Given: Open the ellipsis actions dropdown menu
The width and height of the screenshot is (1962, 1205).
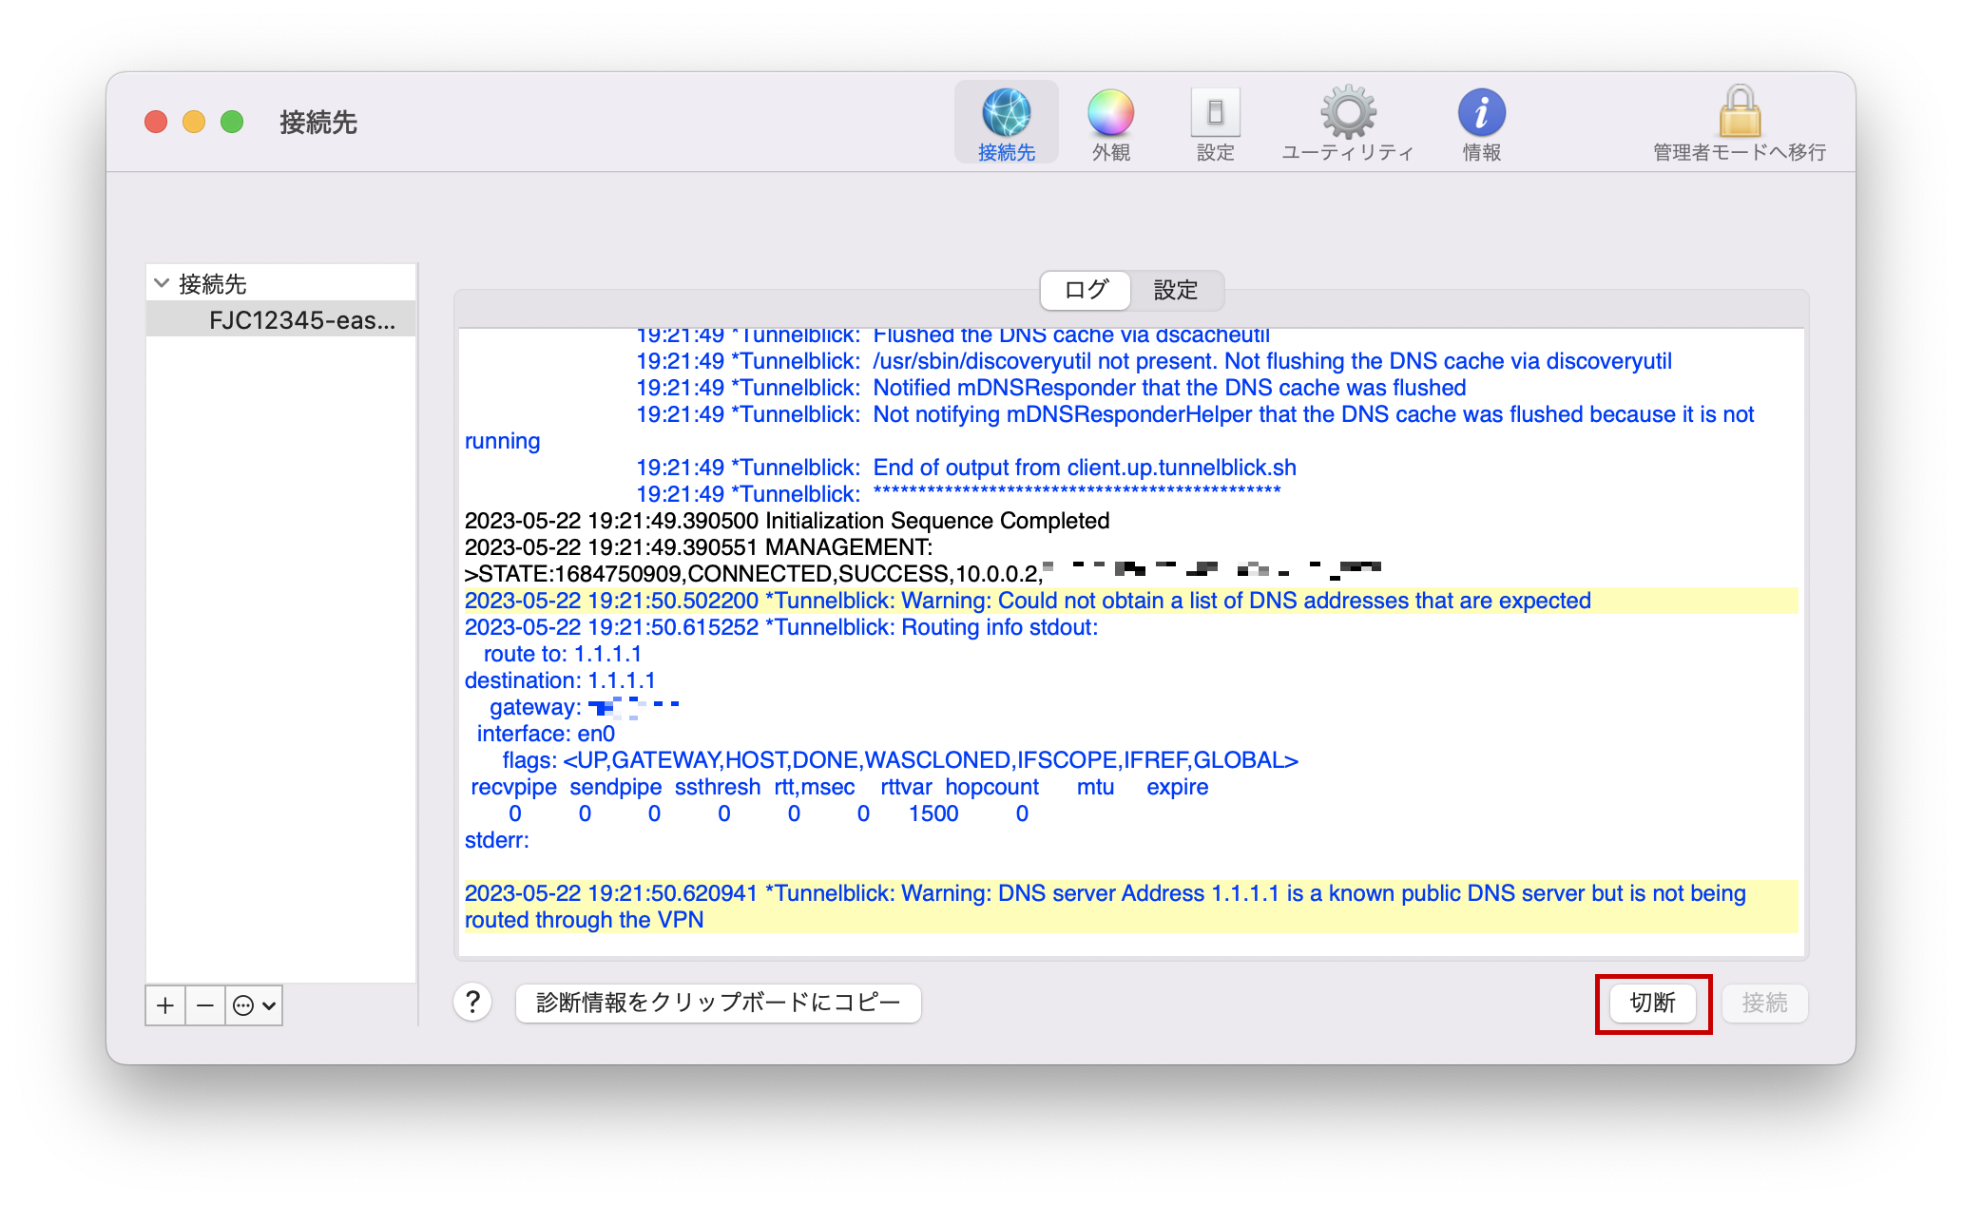Looking at the screenshot, I should 255,1005.
